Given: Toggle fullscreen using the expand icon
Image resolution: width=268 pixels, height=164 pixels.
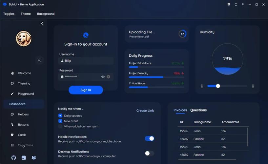Looking at the screenshot, I should [236, 5].
